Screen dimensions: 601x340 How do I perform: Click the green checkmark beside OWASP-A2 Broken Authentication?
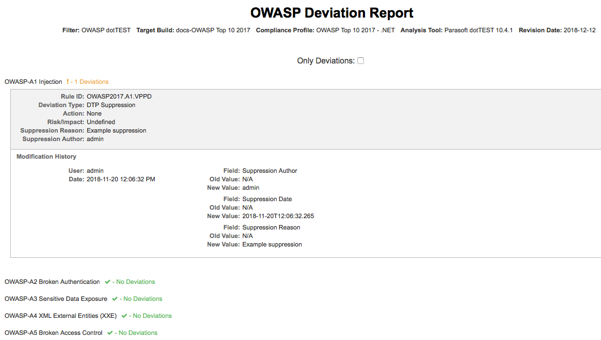pyautogui.click(x=107, y=282)
